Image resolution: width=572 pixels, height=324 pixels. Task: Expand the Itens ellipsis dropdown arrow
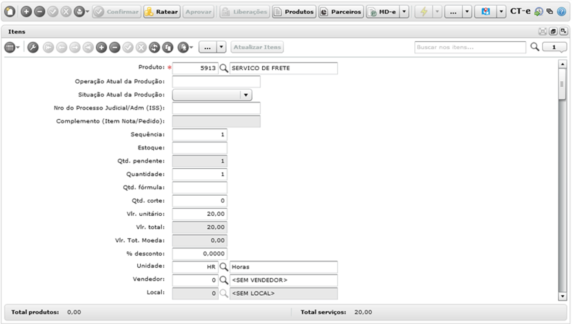point(221,47)
